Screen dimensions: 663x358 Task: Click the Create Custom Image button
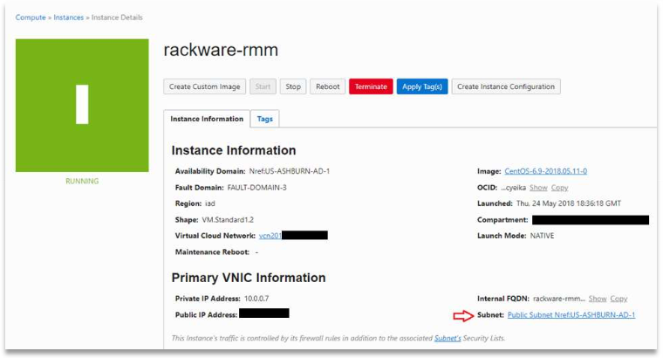[205, 86]
